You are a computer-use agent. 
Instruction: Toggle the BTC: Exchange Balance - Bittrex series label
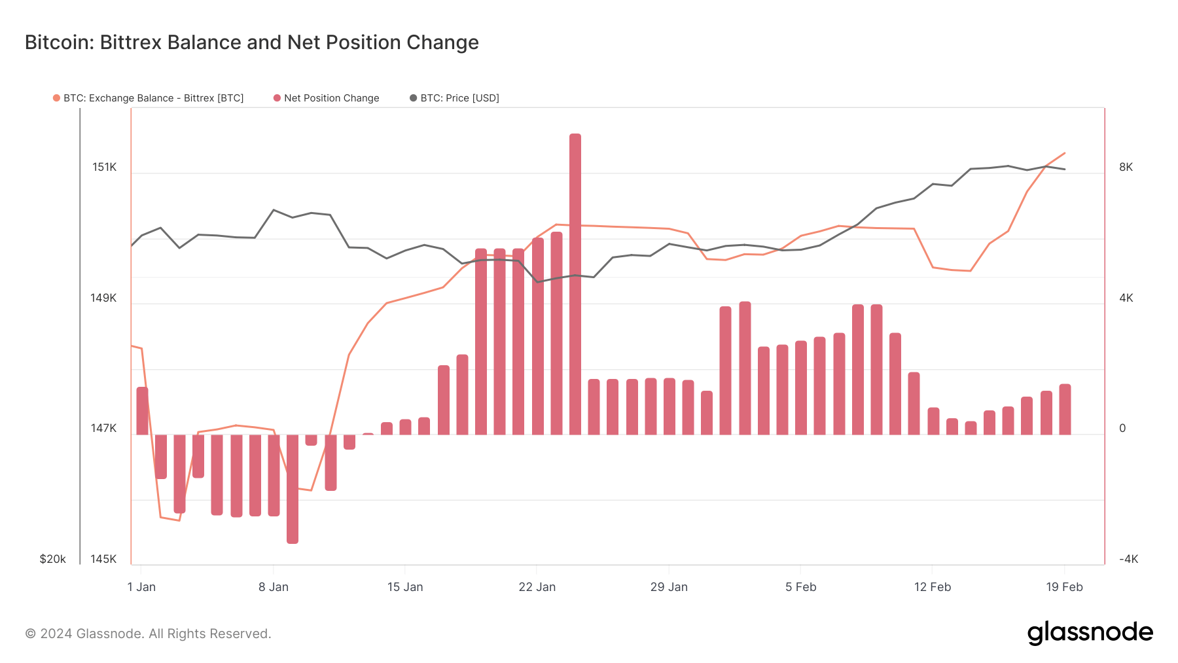[153, 98]
